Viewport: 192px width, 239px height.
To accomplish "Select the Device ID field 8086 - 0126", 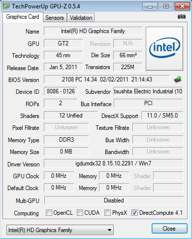I will click(x=61, y=91).
